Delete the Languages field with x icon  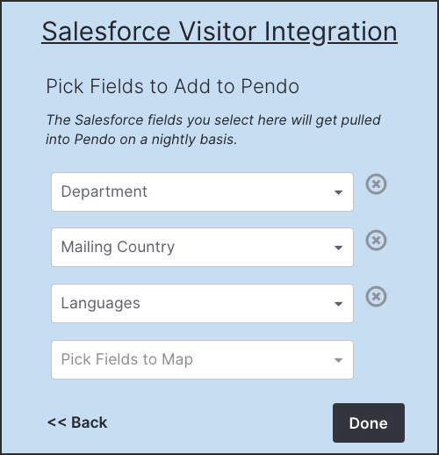(376, 296)
